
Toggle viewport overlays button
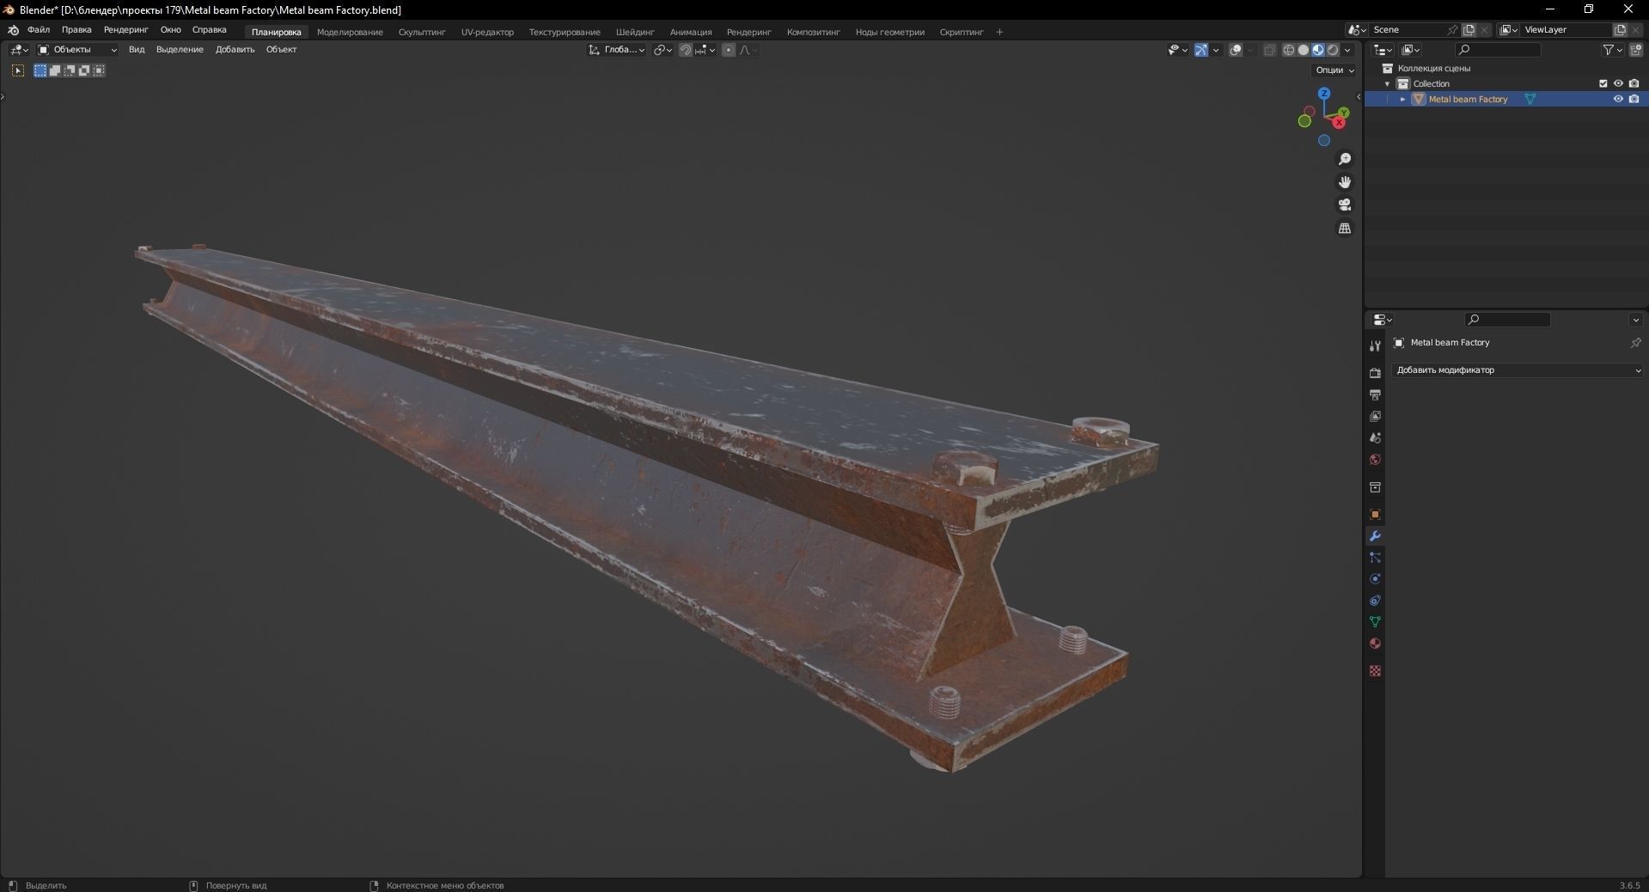point(1236,50)
